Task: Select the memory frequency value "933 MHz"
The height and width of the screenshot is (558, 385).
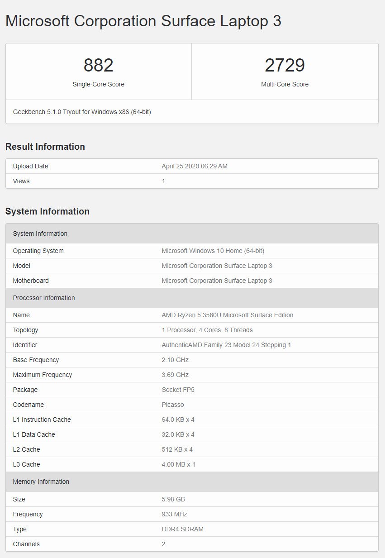Action: click(x=175, y=514)
